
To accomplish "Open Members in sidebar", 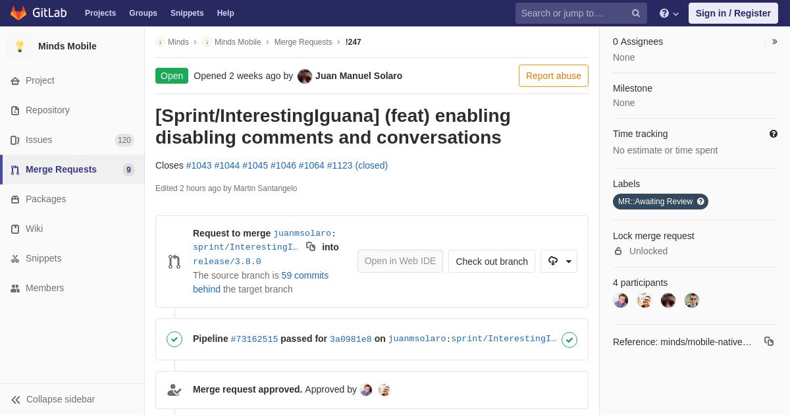I will click(72, 288).
